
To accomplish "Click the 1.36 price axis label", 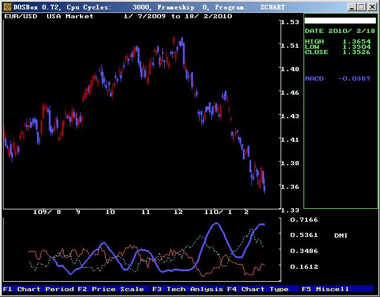I will (290, 186).
